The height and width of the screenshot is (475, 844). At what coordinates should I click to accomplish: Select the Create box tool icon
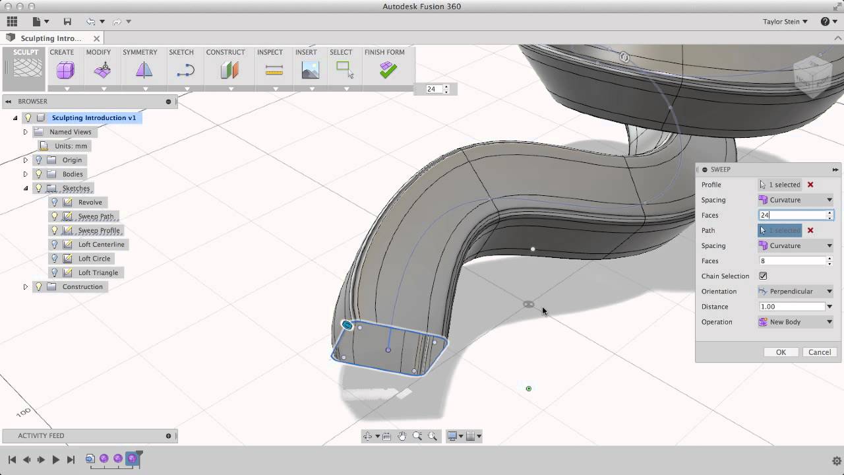pyautogui.click(x=65, y=70)
